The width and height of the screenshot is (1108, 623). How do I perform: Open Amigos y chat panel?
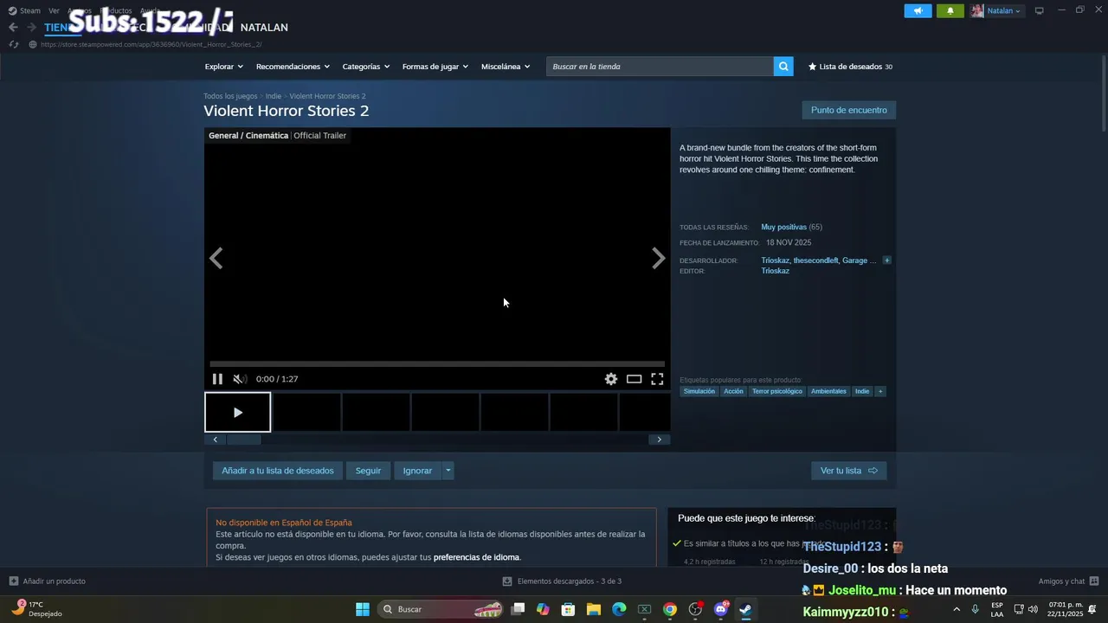(x=1069, y=581)
